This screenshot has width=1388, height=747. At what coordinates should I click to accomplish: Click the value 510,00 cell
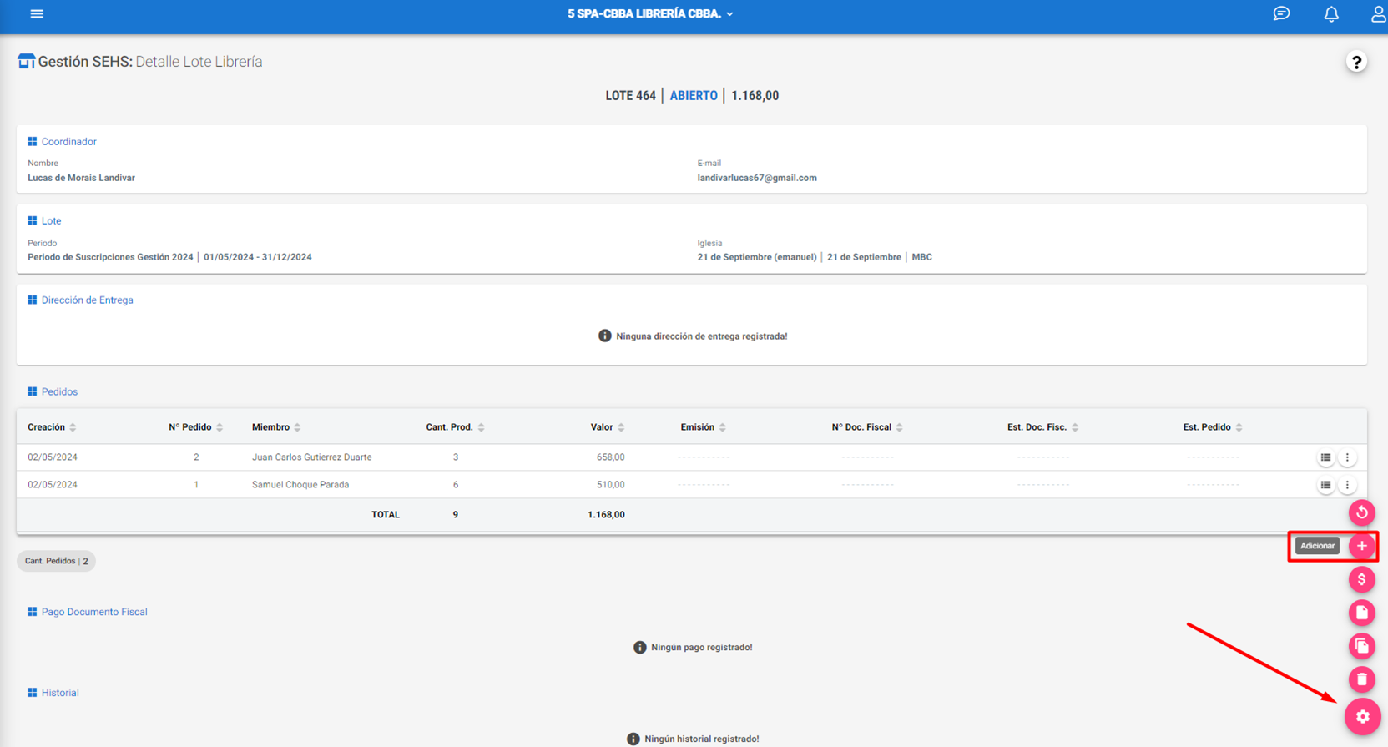610,485
